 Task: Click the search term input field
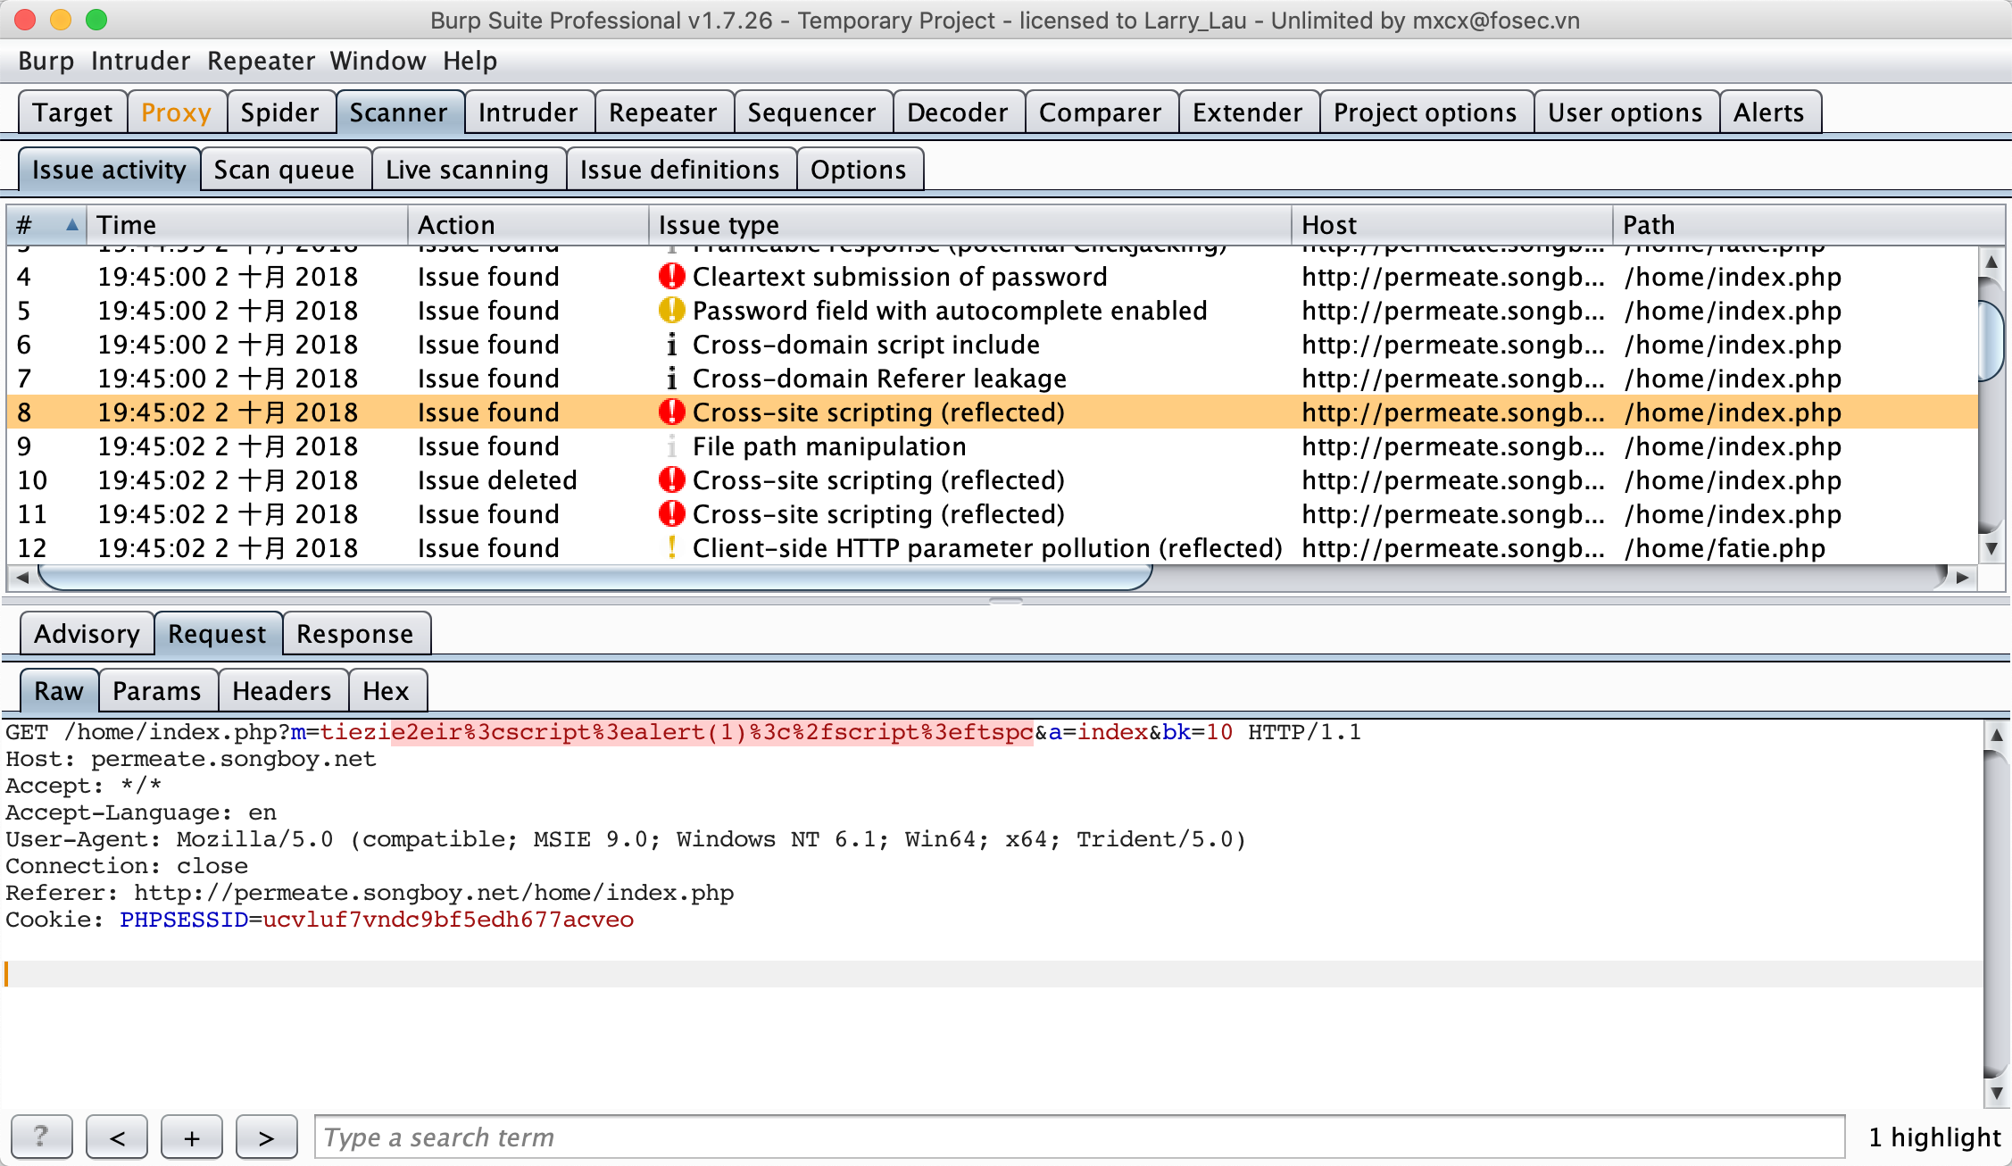pos(1078,1137)
